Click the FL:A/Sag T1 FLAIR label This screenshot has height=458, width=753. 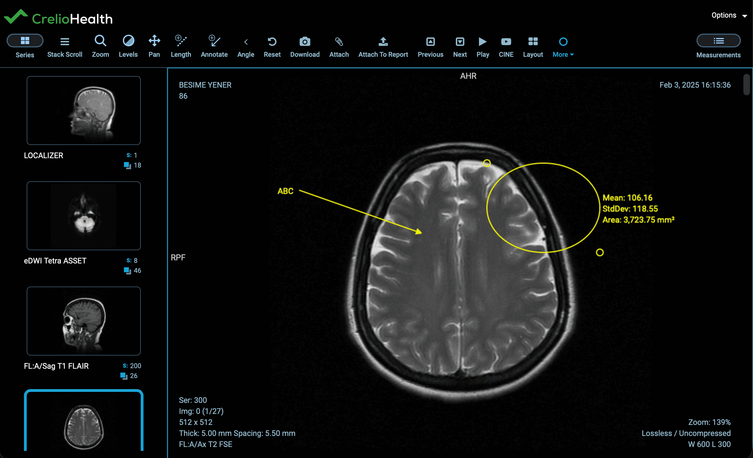56,366
